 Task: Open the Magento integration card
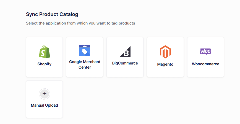165,72
